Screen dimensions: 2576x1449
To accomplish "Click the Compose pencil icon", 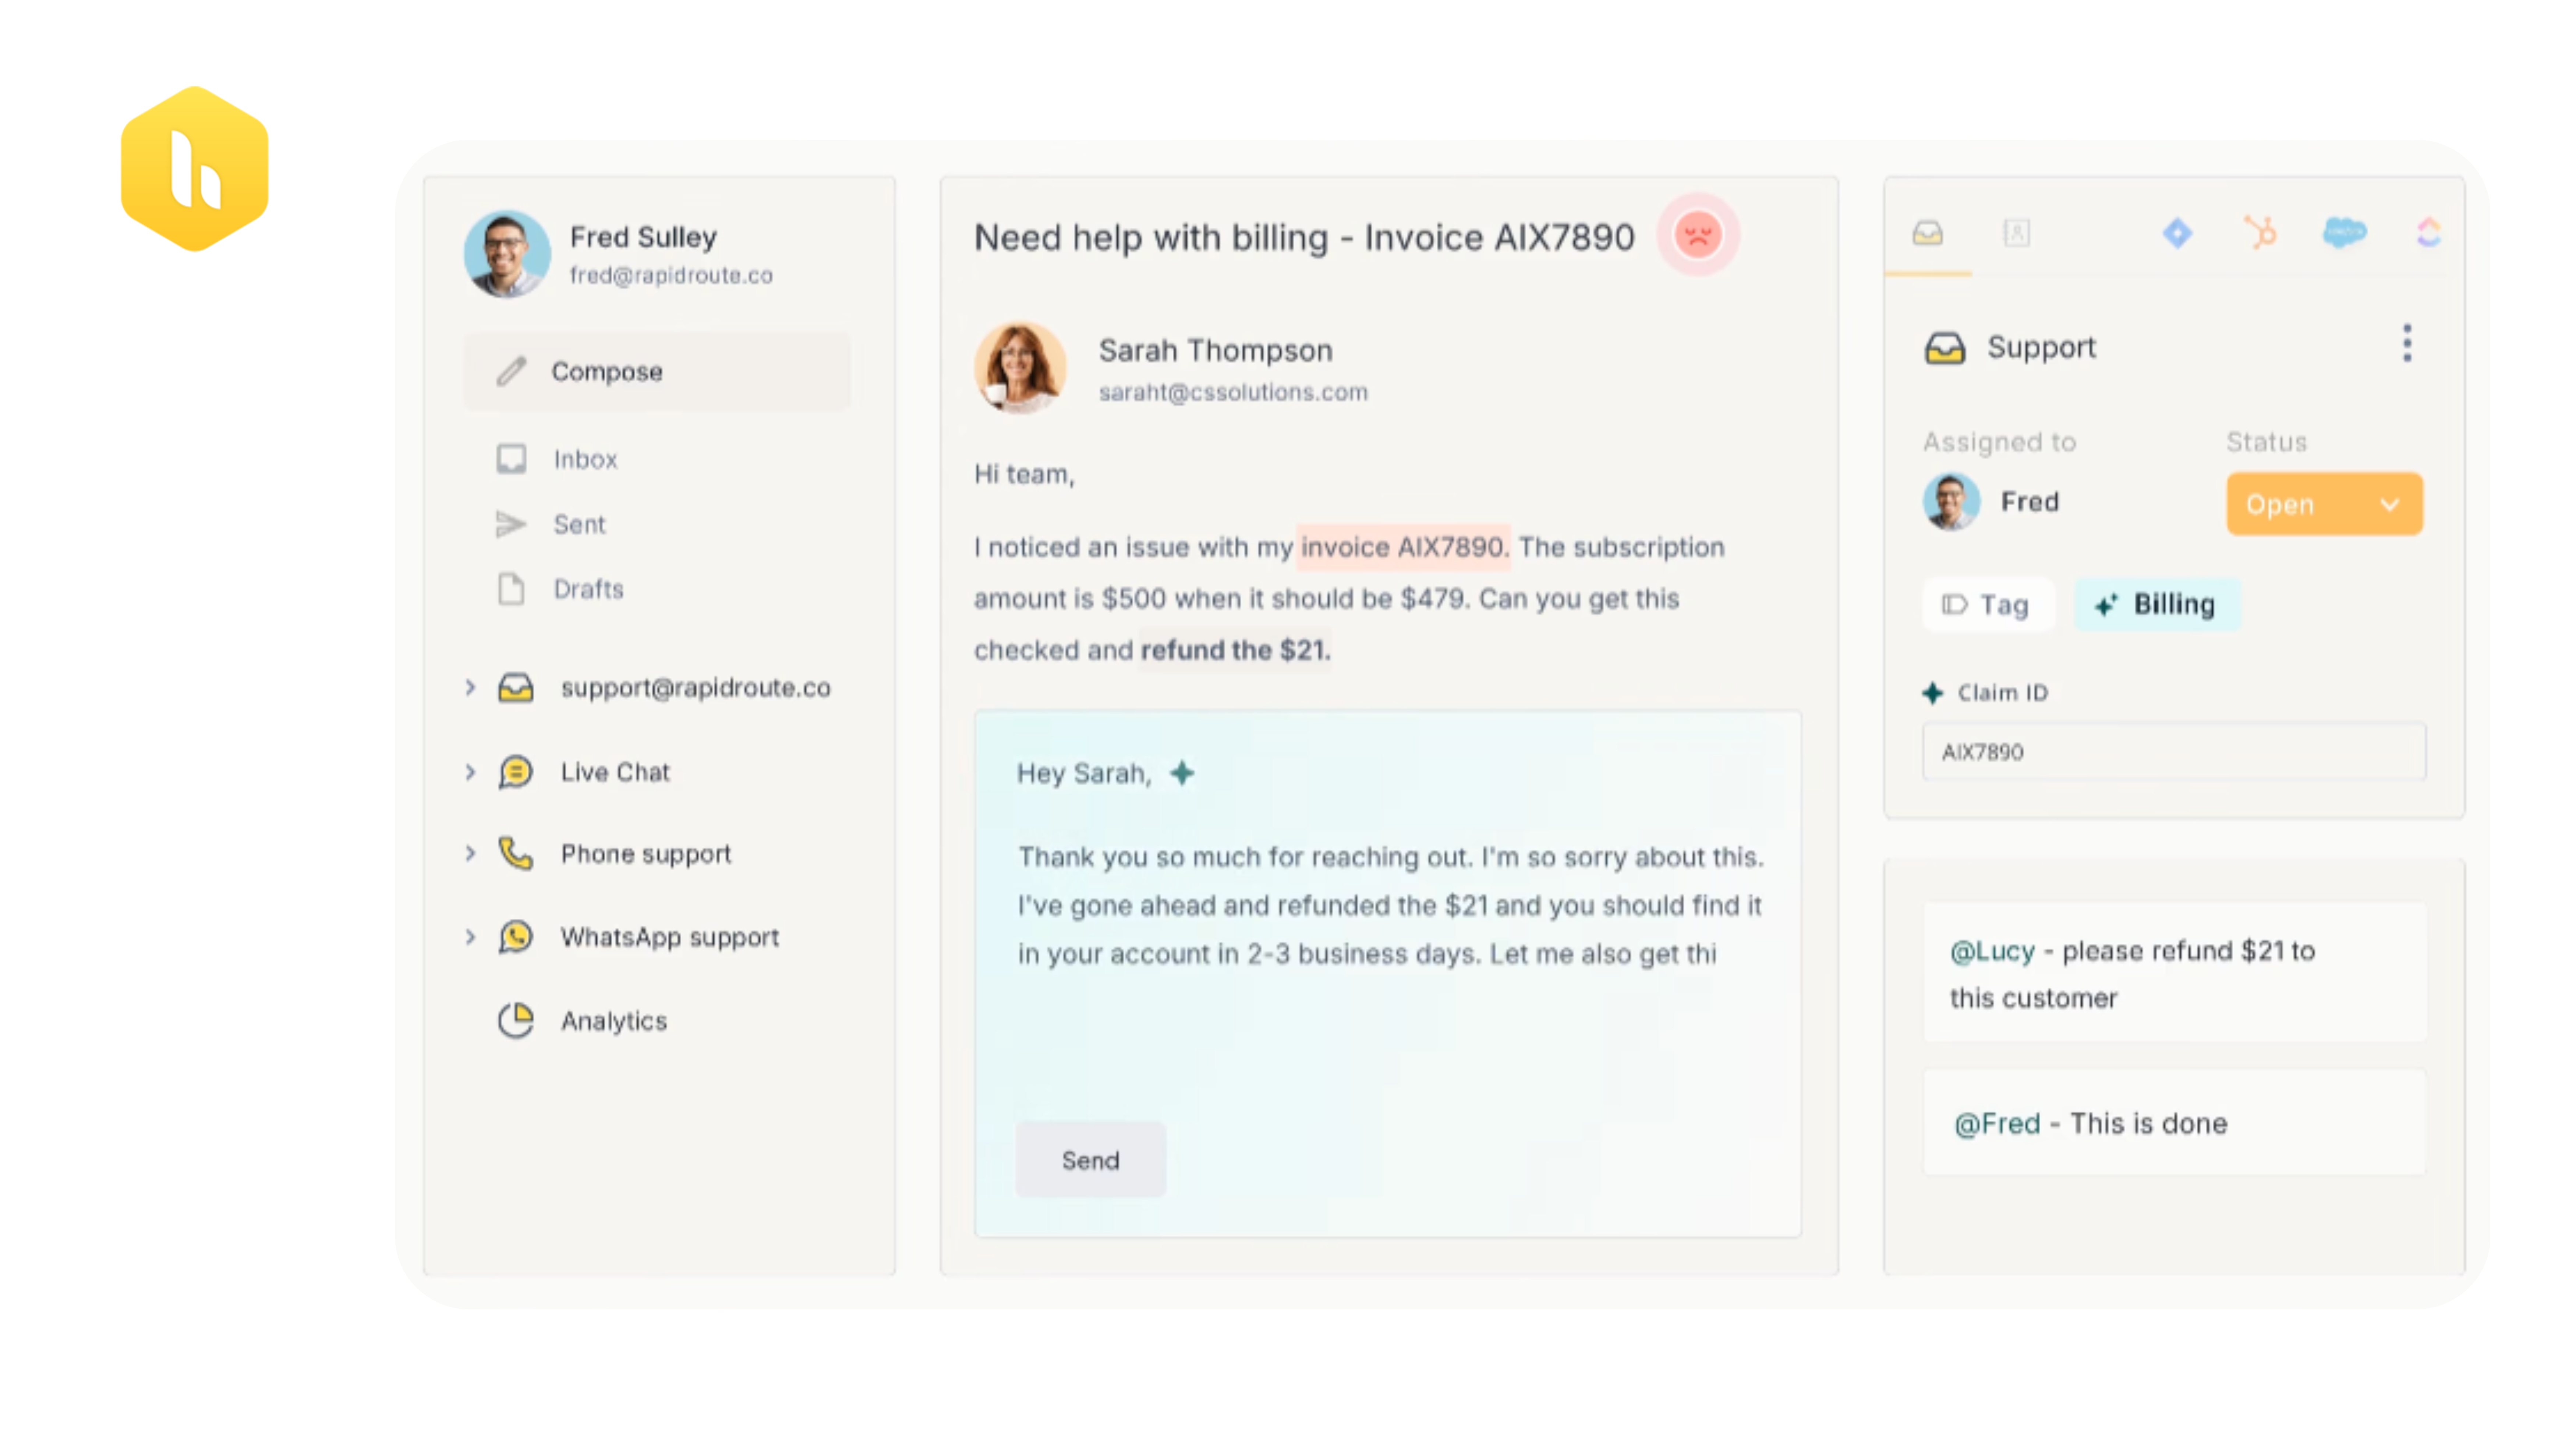I will (x=511, y=372).
